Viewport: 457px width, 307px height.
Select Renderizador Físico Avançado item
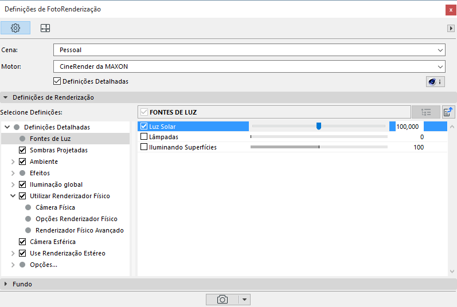click(80, 230)
